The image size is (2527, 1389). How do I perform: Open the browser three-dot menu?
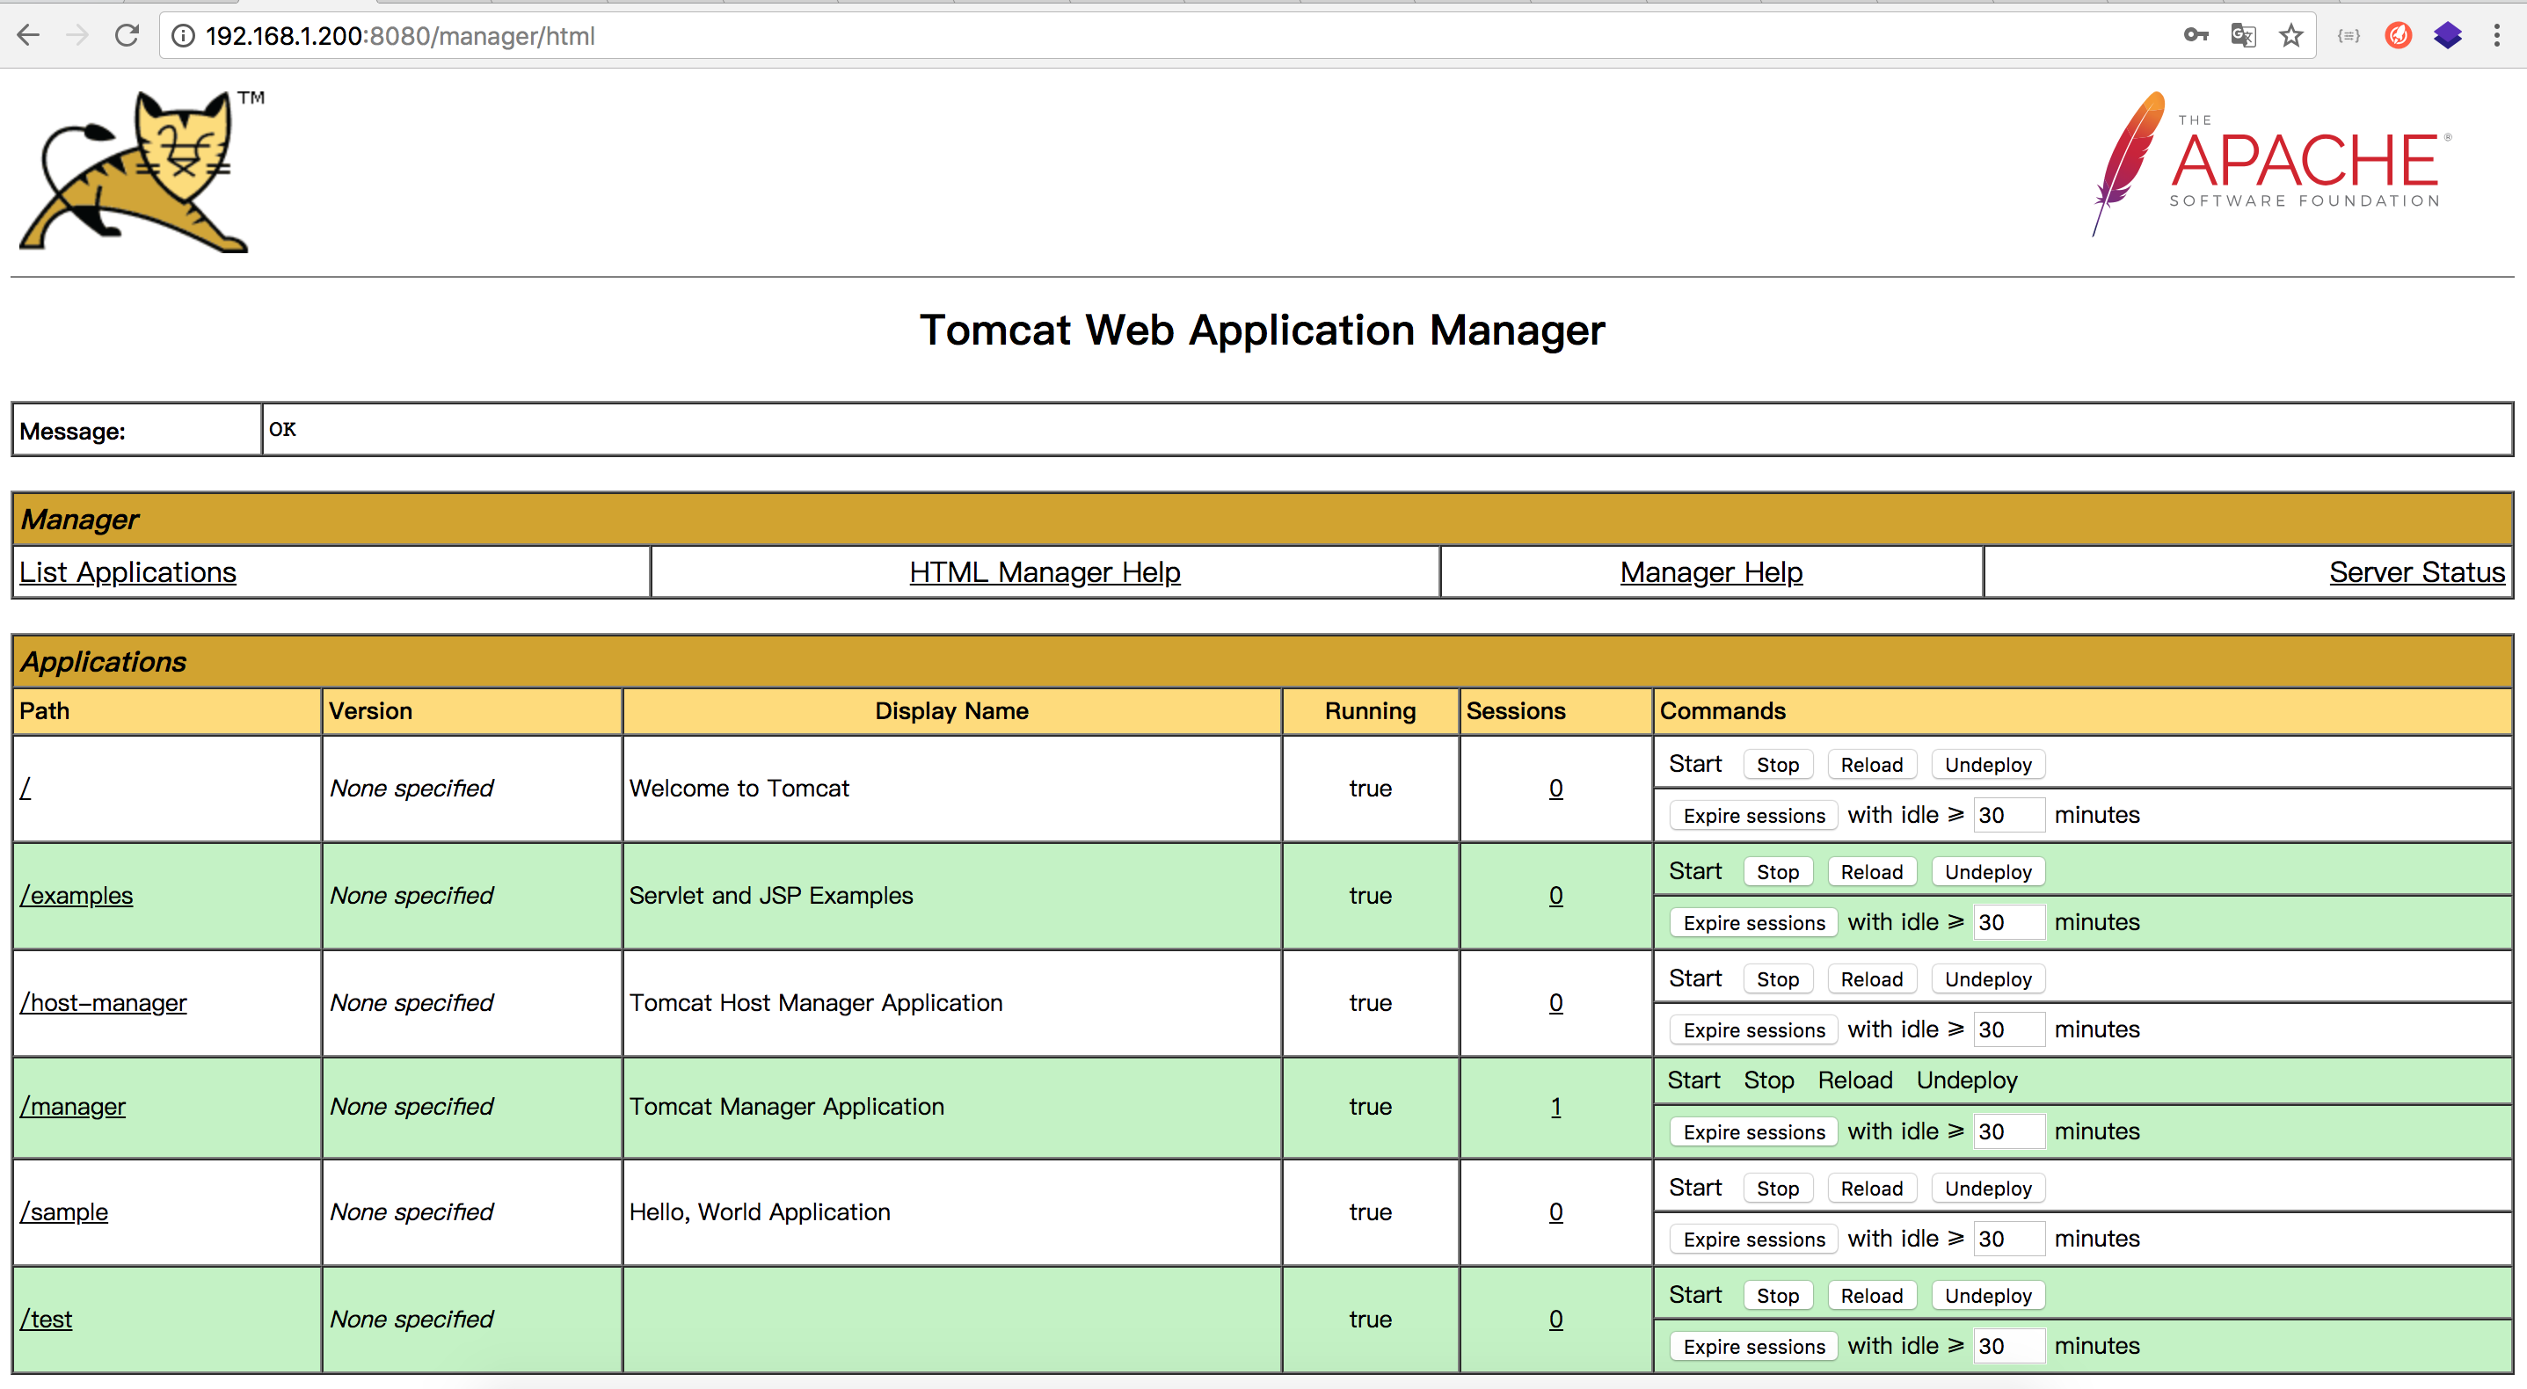(2496, 35)
